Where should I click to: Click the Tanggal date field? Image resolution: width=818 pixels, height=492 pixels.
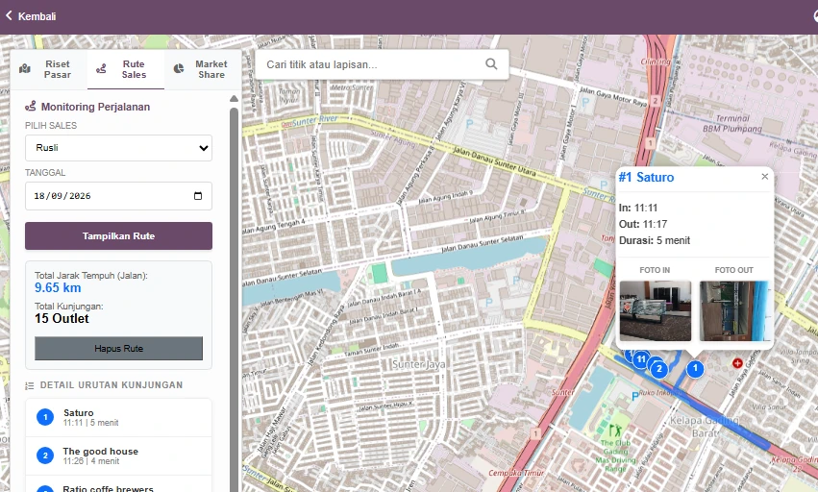tap(118, 196)
